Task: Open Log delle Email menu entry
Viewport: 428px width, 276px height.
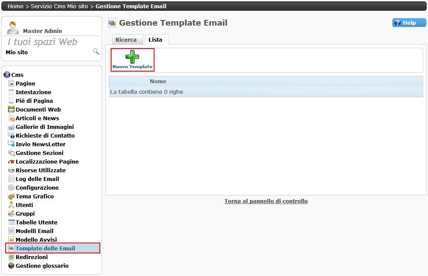Action: pyautogui.click(x=37, y=179)
